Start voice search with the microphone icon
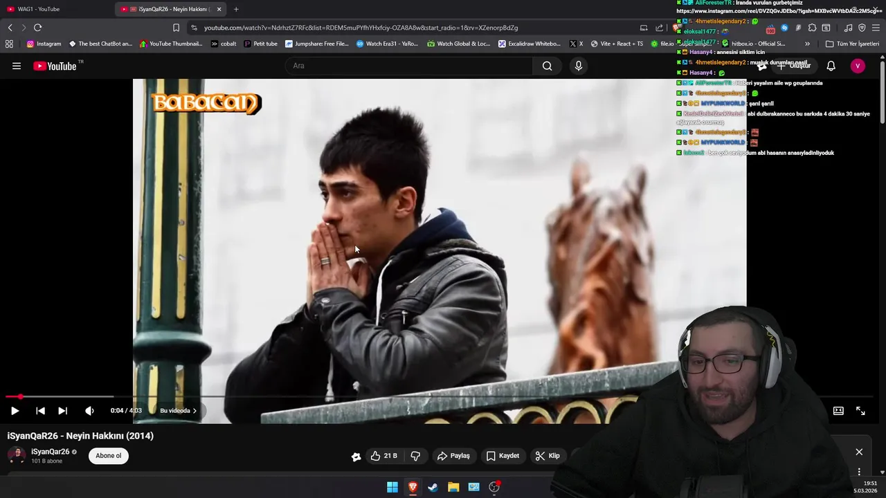This screenshot has width=886, height=498. (579, 66)
